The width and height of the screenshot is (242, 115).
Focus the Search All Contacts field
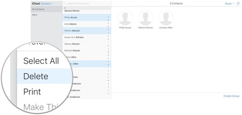87,3
